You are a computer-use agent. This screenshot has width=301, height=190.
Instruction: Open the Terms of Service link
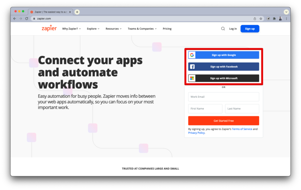click(x=242, y=129)
